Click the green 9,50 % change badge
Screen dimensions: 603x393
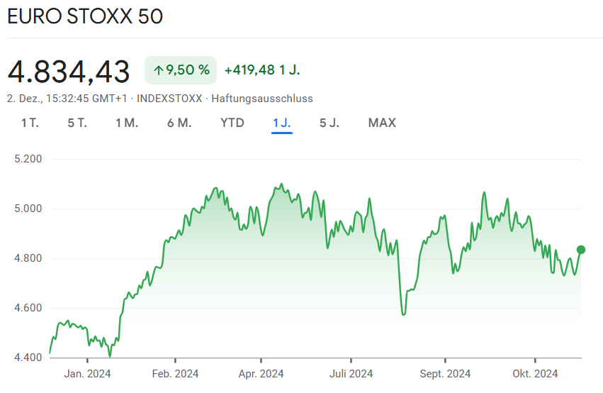pos(181,70)
